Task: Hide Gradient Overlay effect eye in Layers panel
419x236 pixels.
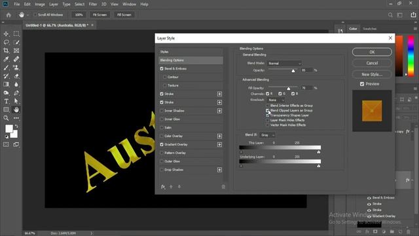Action: (x=369, y=216)
